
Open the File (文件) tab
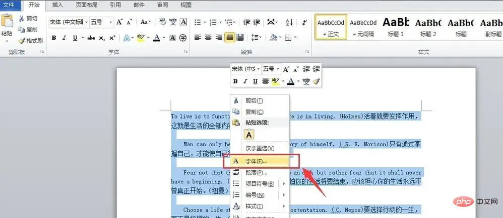pos(11,5)
